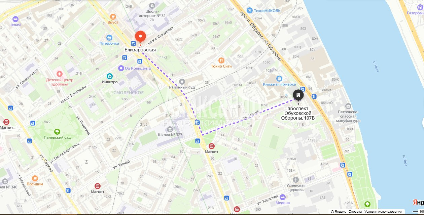Click the Инвитро medical lab icon
The width and height of the screenshot is (424, 215).
point(109,76)
